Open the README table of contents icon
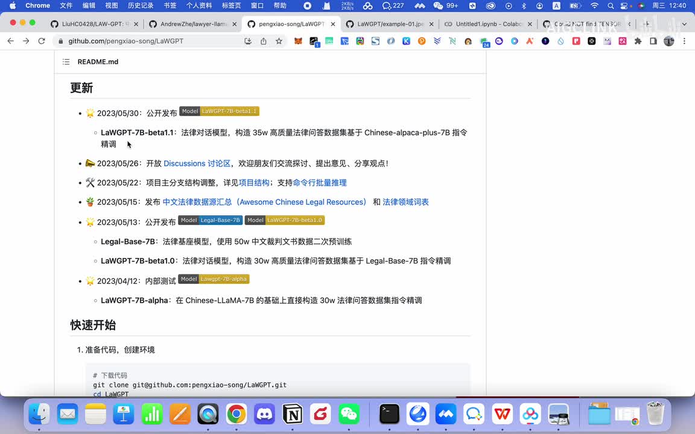Screen dimensions: 695x434 [x=66, y=62]
